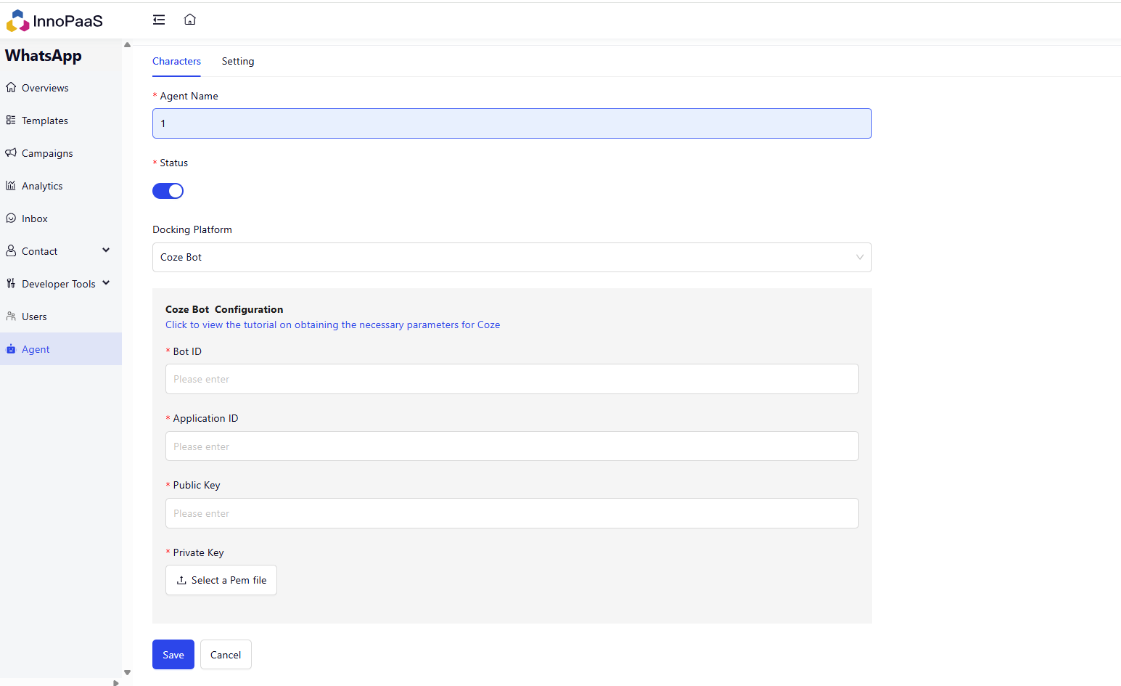Expand the Contact submenu chevron
1121x686 pixels.
(106, 250)
